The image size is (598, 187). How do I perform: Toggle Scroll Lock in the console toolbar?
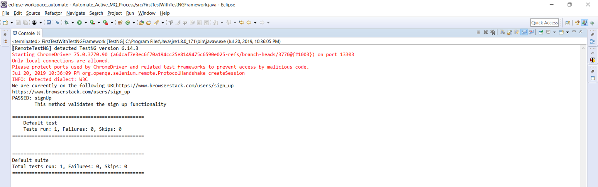click(x=510, y=32)
